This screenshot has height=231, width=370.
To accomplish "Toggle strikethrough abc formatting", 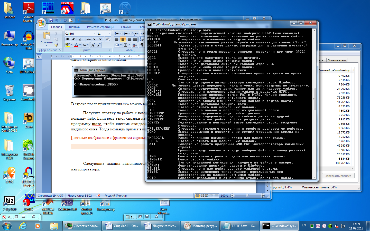I will 89,39.
